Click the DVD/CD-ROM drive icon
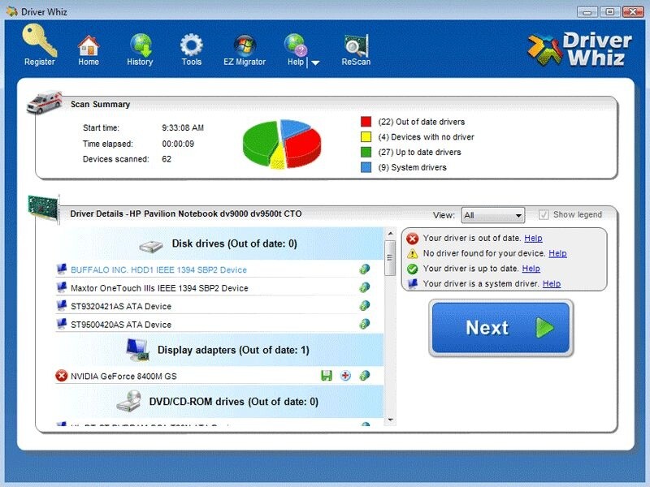The image size is (650, 487). 129,401
